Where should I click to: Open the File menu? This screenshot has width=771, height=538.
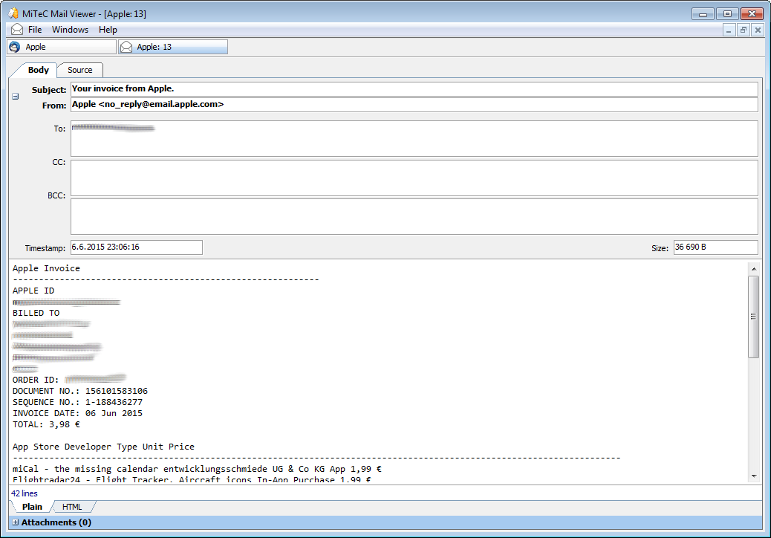35,30
